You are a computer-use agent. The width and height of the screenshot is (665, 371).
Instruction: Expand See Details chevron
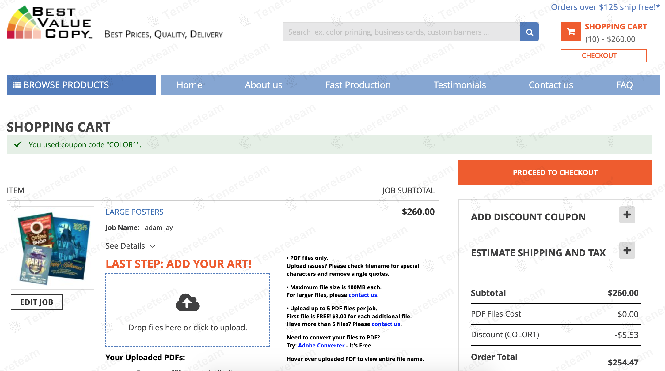click(153, 246)
